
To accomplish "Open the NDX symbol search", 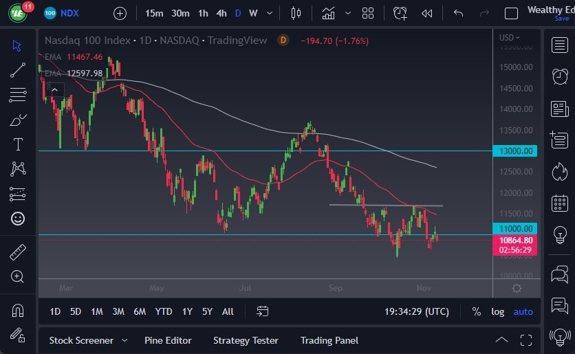I will click(x=62, y=14).
